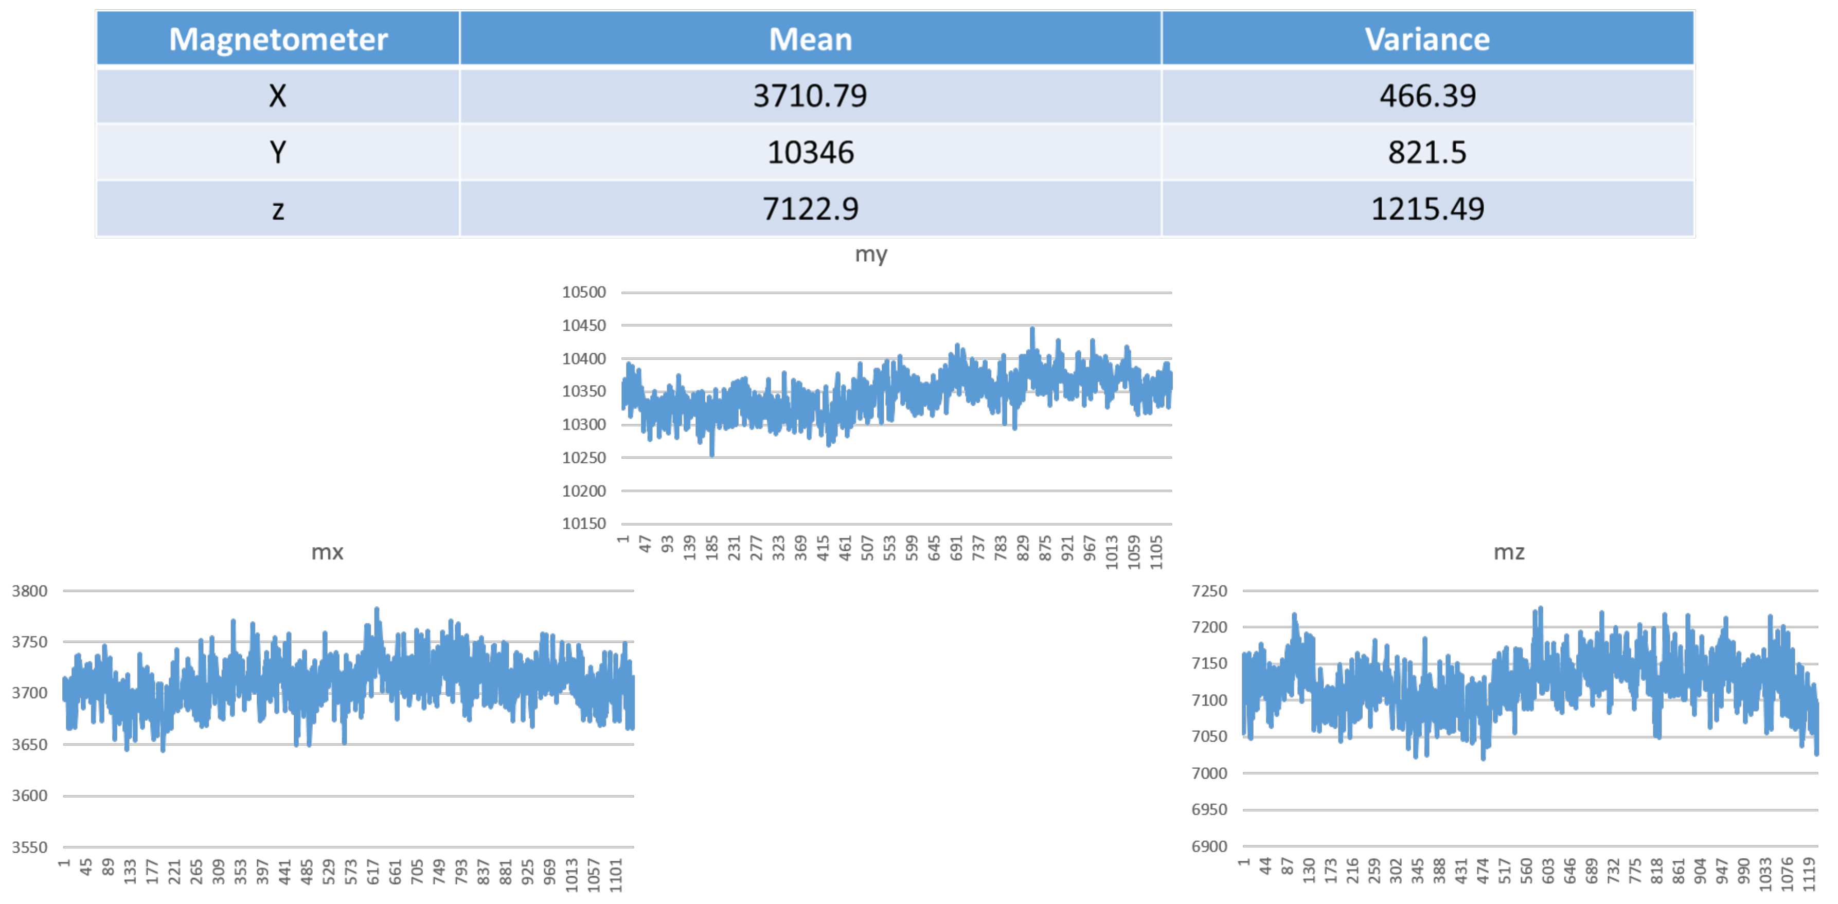Viewport: 1838px width, 904px height.
Task: Click the 821.5 variance cell
Action: pyautogui.click(x=1427, y=152)
